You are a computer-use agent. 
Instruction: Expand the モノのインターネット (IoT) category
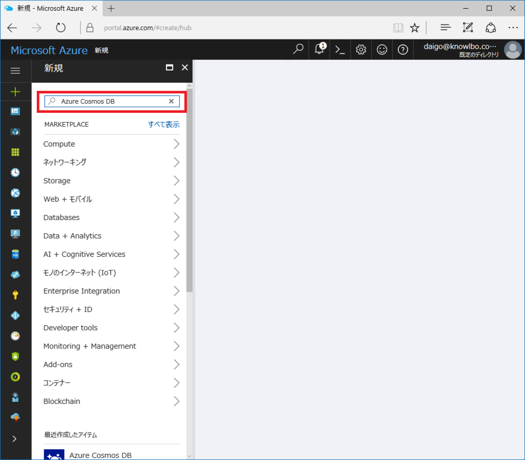(111, 273)
